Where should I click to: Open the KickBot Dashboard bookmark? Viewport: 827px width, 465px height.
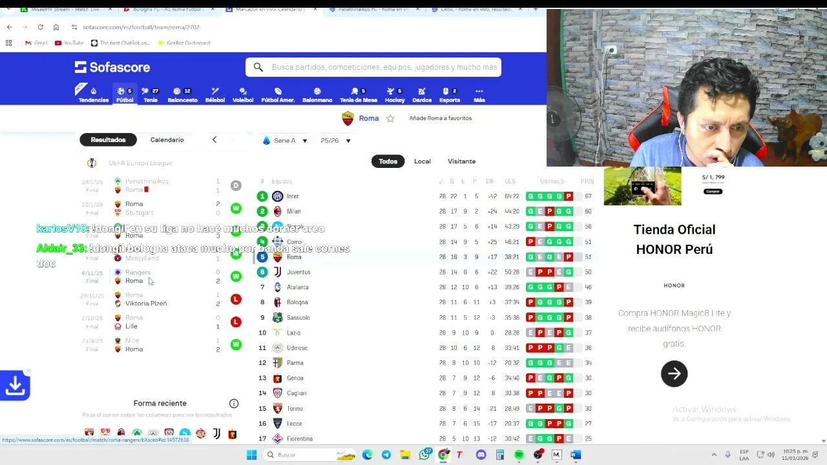pos(183,43)
